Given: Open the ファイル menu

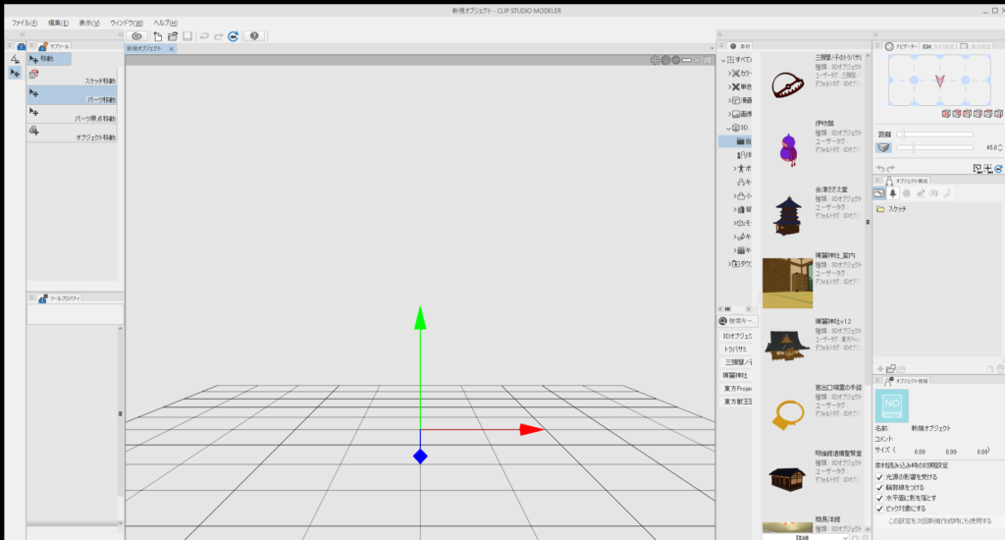Looking at the screenshot, I should pos(25,23).
